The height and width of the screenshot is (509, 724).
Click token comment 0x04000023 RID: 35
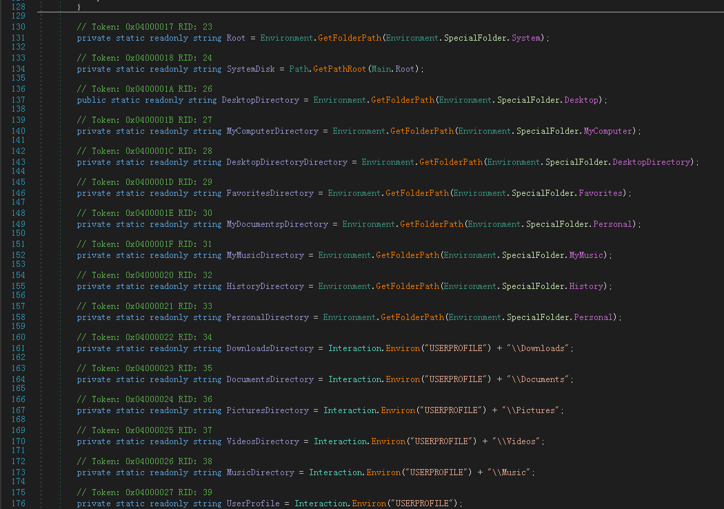145,368
